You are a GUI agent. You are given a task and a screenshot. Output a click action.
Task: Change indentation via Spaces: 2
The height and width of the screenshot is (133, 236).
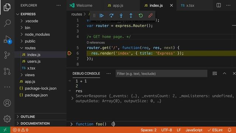[x=149, y=130]
